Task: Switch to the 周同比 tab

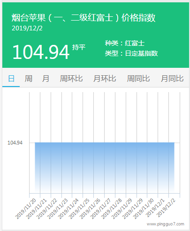Action: [x=138, y=79]
